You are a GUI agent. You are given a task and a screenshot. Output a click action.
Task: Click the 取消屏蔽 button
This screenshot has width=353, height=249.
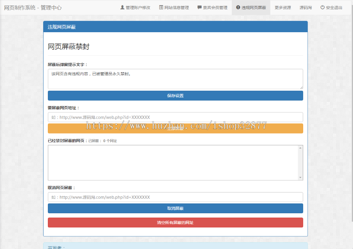175,209
